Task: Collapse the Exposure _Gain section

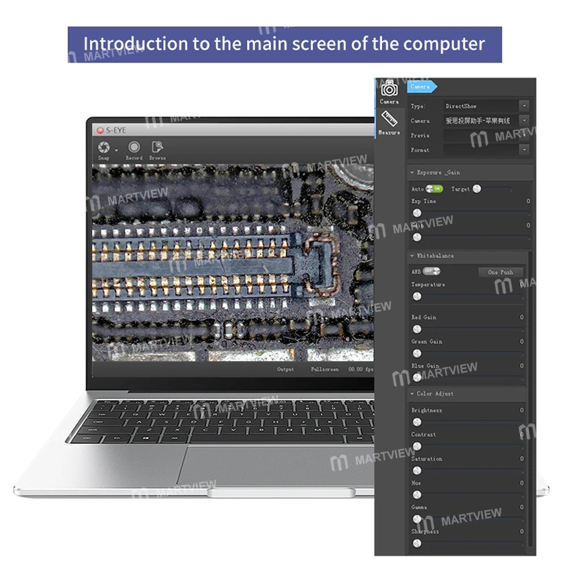Action: pyautogui.click(x=412, y=173)
